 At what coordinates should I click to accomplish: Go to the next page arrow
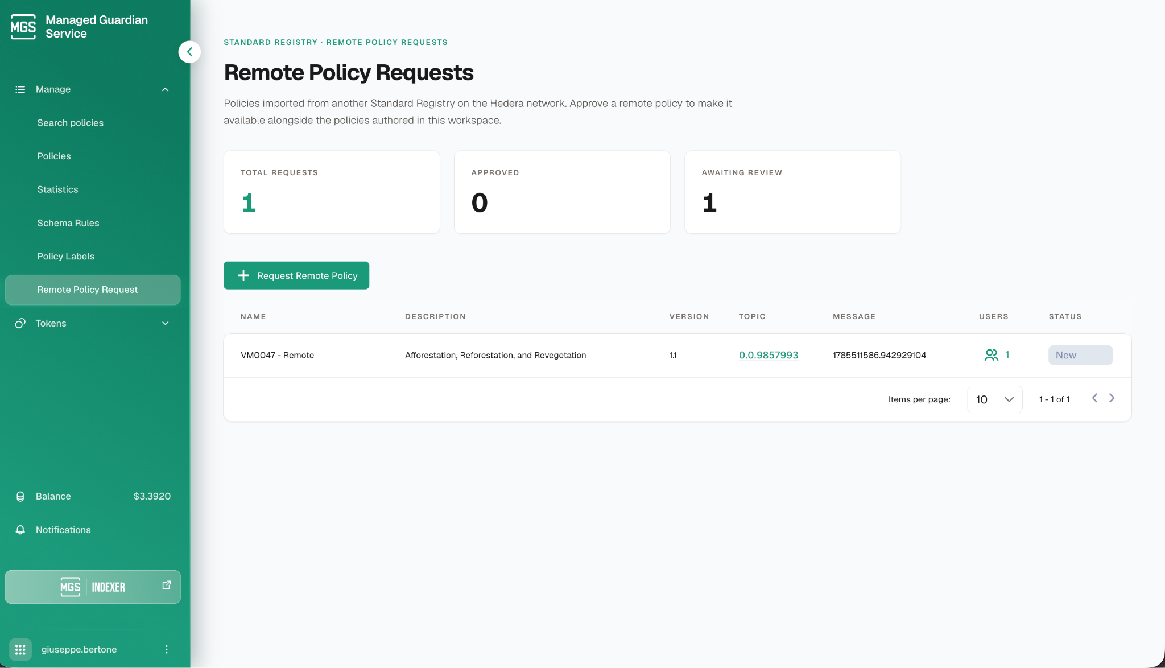[x=1112, y=398]
